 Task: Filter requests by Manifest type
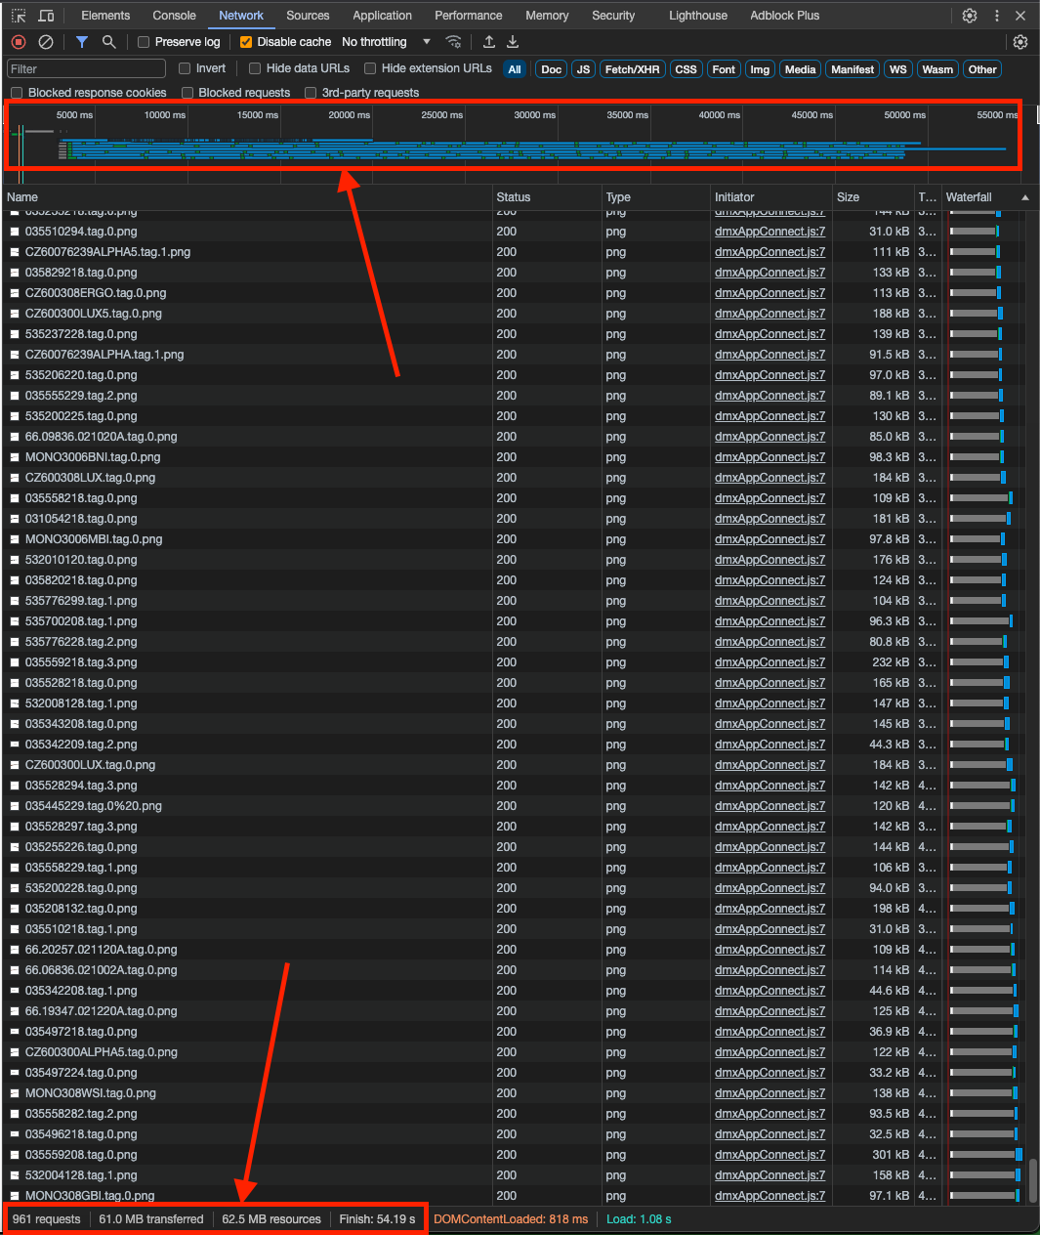click(853, 69)
